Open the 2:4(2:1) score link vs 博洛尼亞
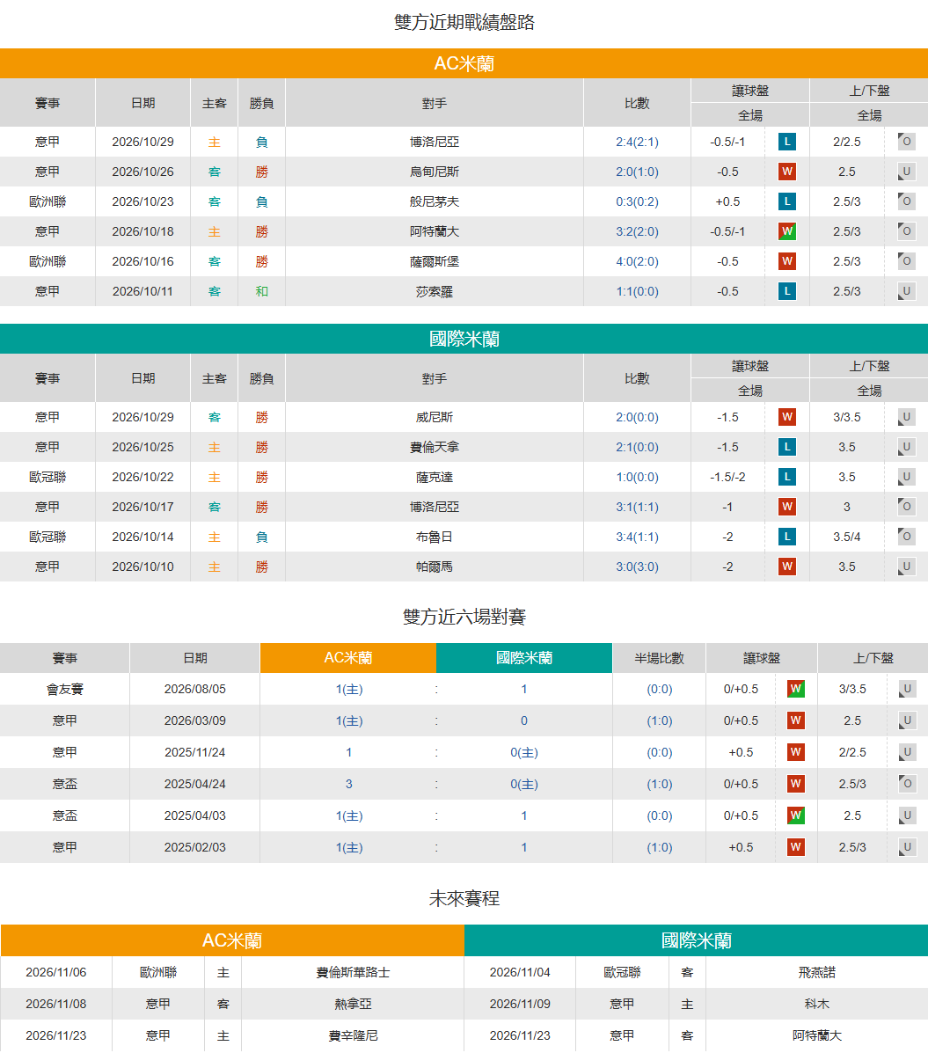 pos(637,143)
